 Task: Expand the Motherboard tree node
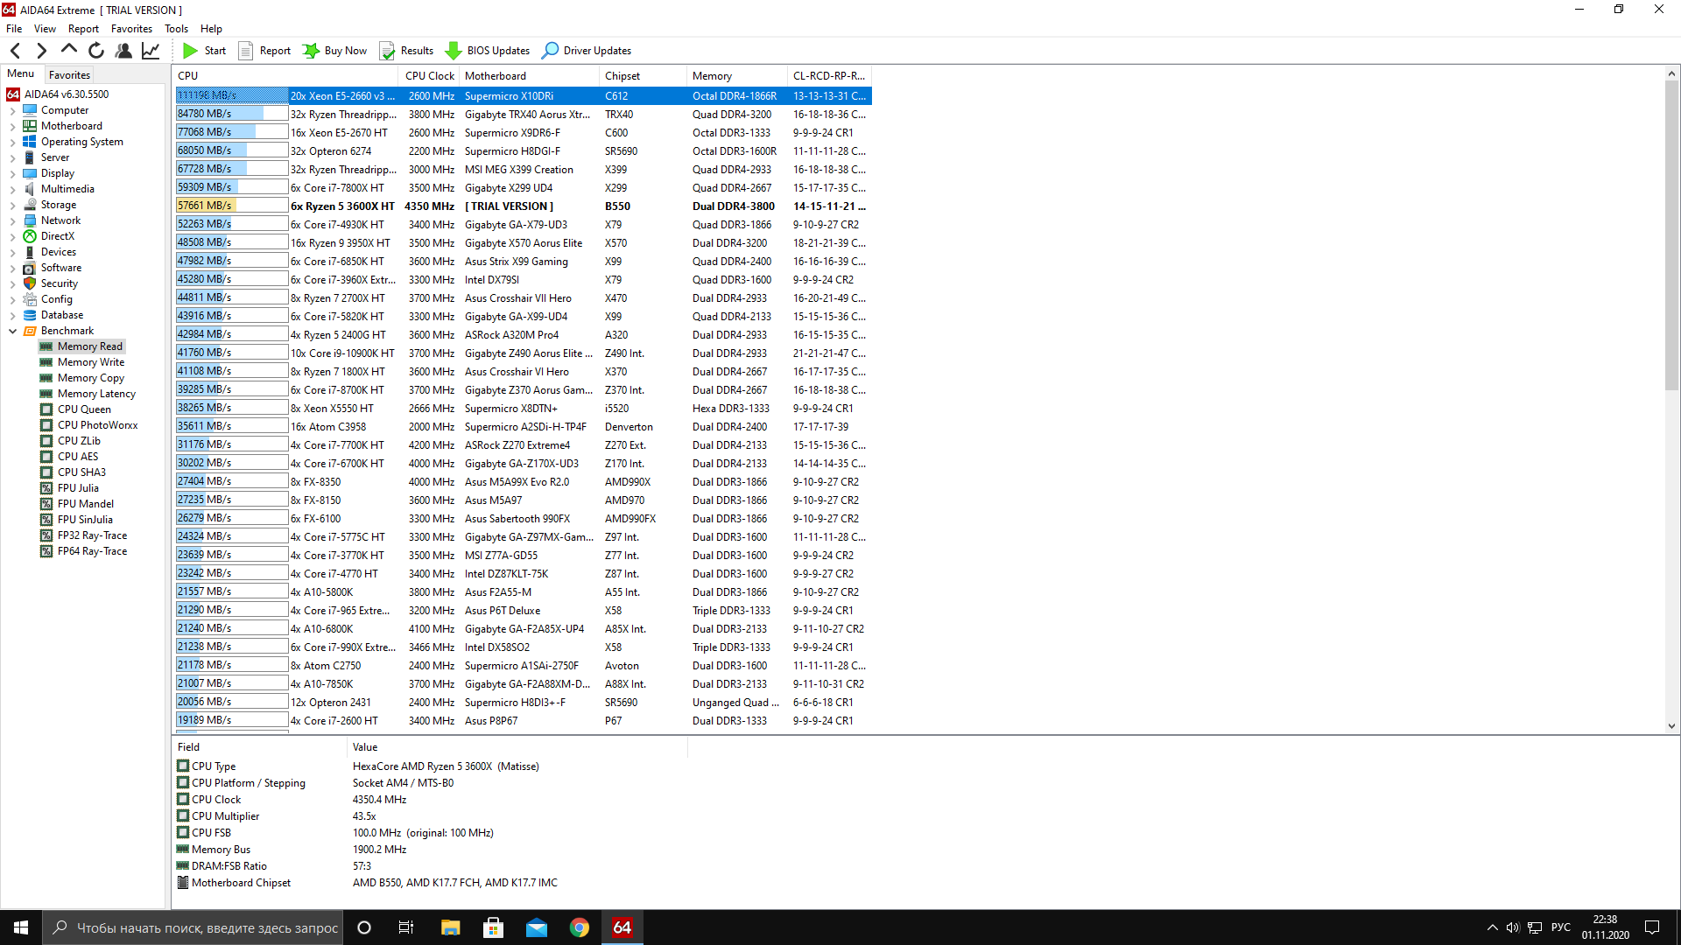coord(12,127)
